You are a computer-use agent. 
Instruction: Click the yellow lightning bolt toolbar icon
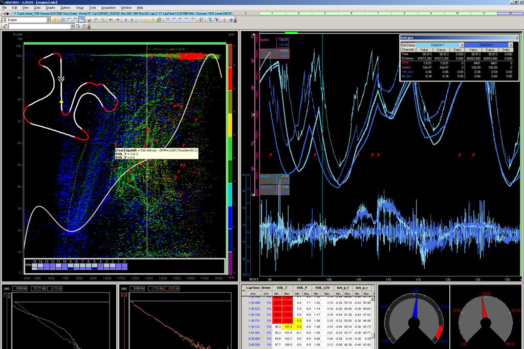coord(153,20)
